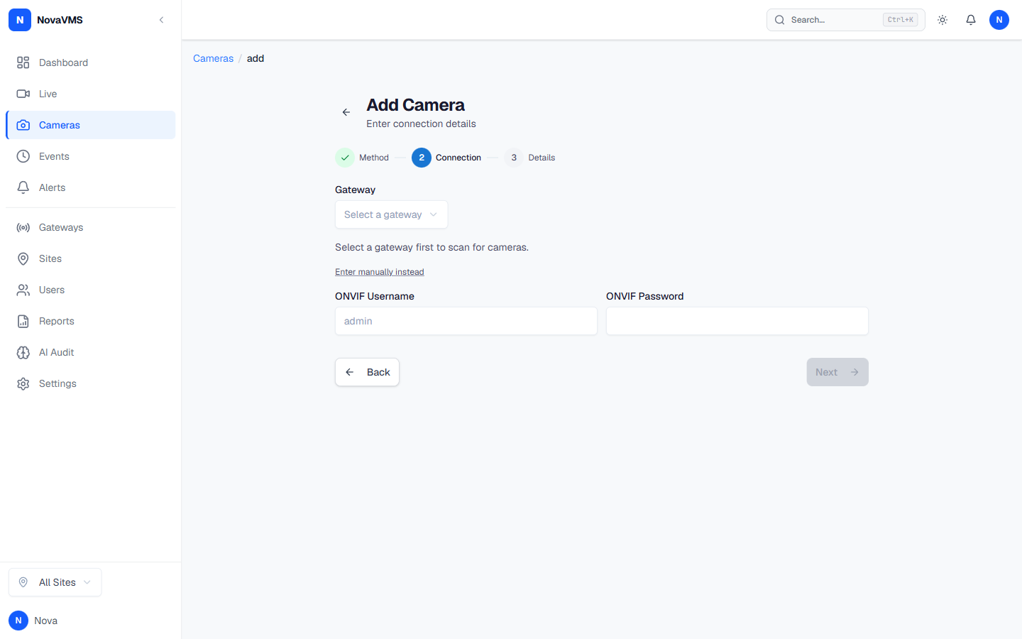Image resolution: width=1022 pixels, height=639 pixels.
Task: Select the Cameras sidebar item
Action: click(91, 125)
